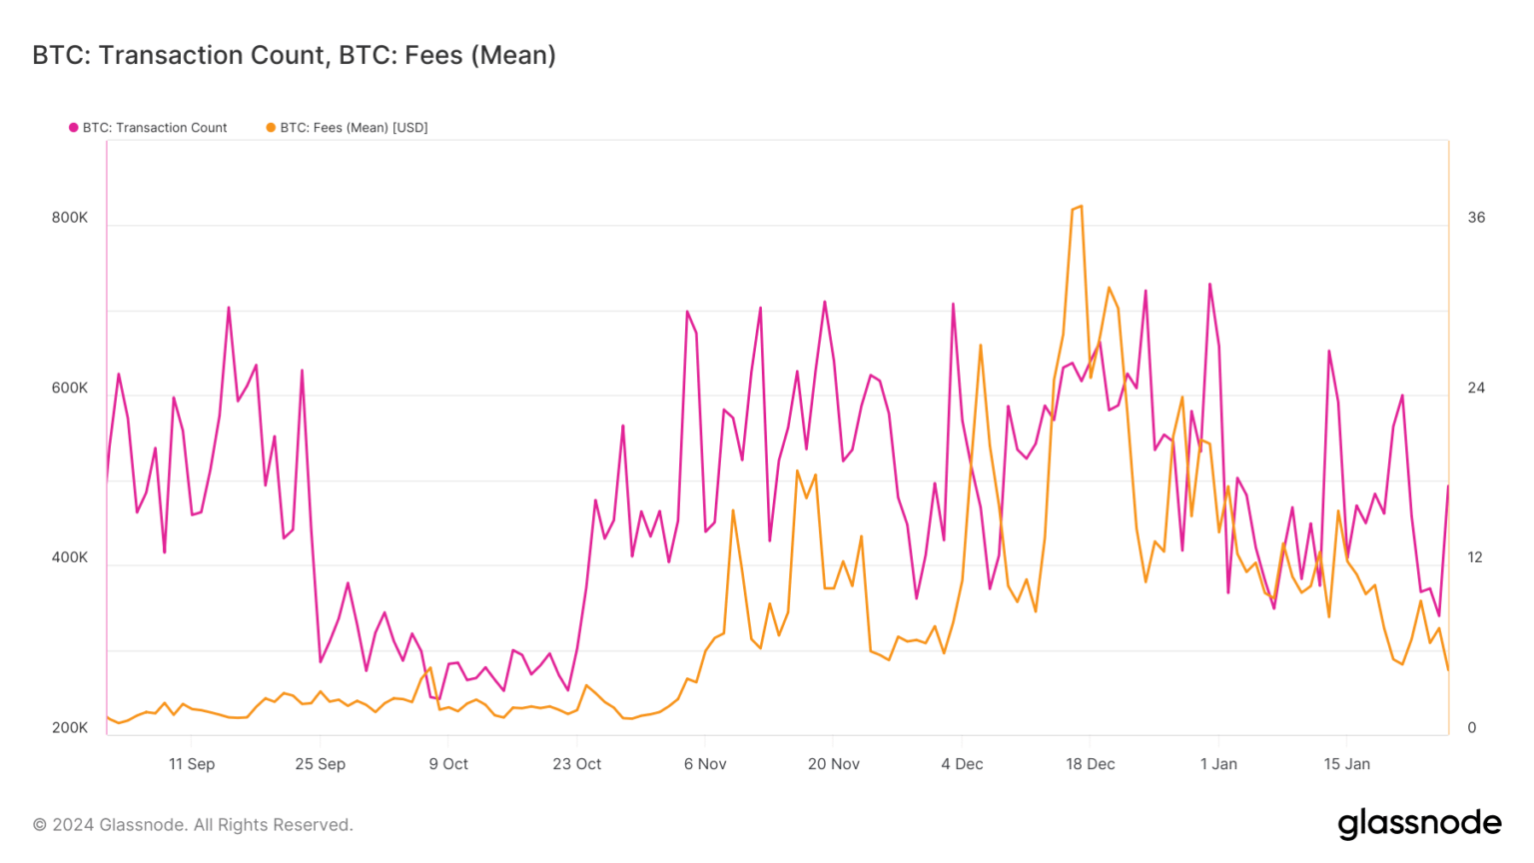1534x863 pixels.
Task: Click the orange Fees (Mean) legend dot
Action: click(271, 128)
